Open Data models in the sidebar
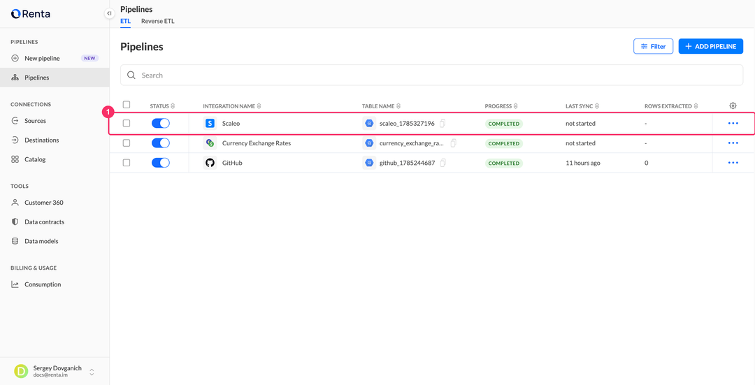 (55, 241)
